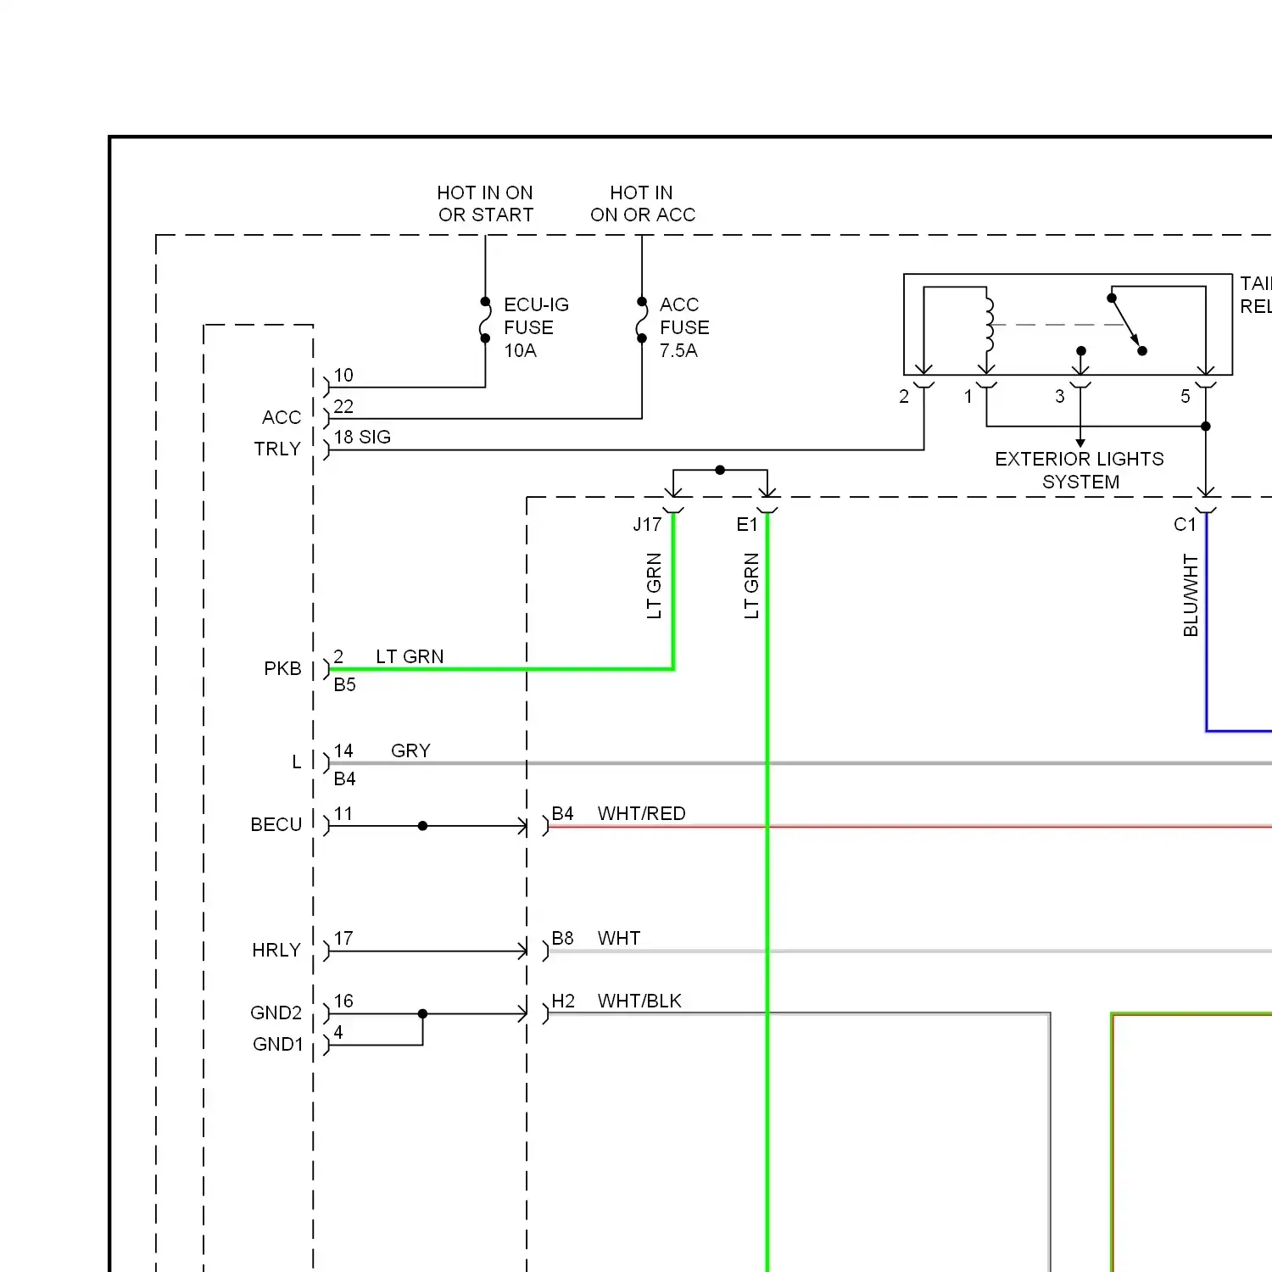Click the LT GRN label beside pin 2
This screenshot has height=1272, width=1272.
coord(410,656)
